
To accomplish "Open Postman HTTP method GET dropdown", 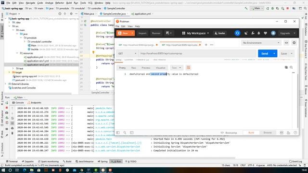I will (127, 53).
